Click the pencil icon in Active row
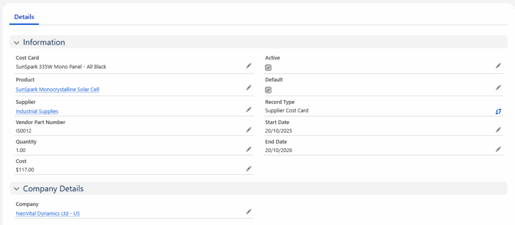The height and width of the screenshot is (225, 515). [498, 66]
